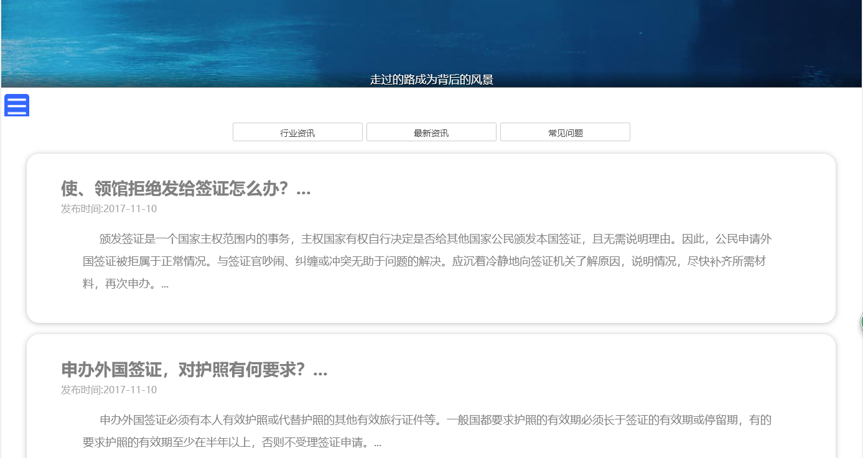Click banner caption 走过的路成为背后的风景
The width and height of the screenshot is (863, 458).
click(431, 80)
